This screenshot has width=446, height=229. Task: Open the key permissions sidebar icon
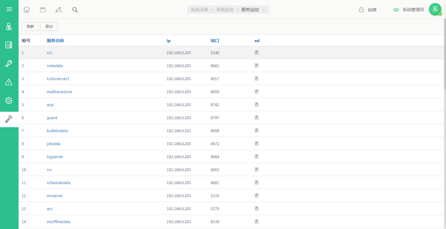[x=9, y=63]
